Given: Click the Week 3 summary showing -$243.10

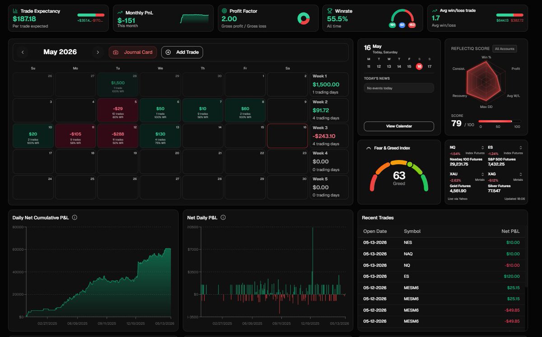Looking at the screenshot, I should (x=329, y=136).
